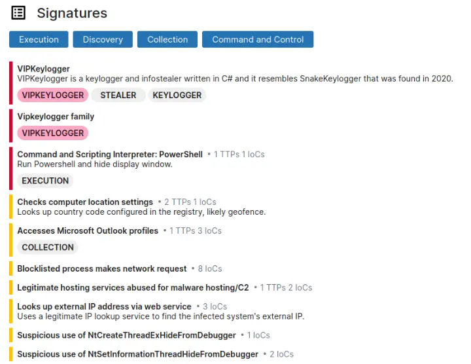471x364 pixels.
Task: Select the COLLECTION tag badge
Action: [48, 247]
